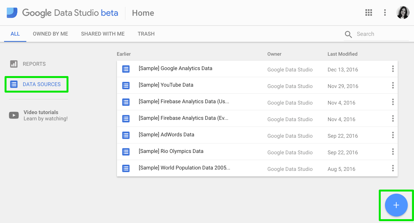This screenshot has height=223, width=414.
Task: Click Learn by watching! text
Action: pos(46,119)
